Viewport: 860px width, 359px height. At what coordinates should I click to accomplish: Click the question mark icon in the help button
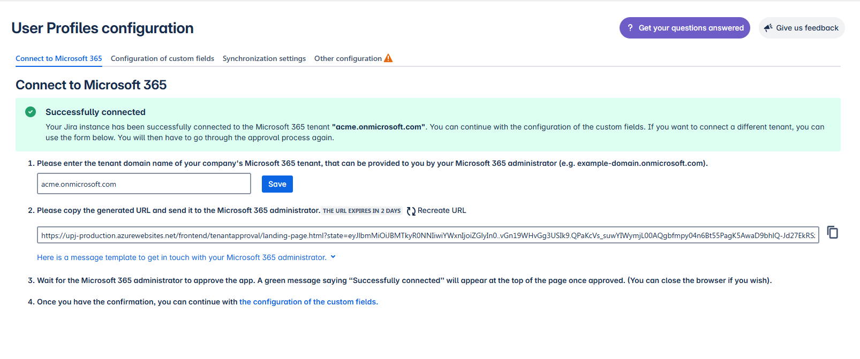630,28
